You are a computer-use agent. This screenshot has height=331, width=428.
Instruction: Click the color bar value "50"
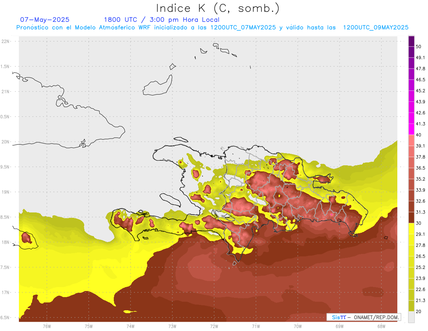click(419, 46)
